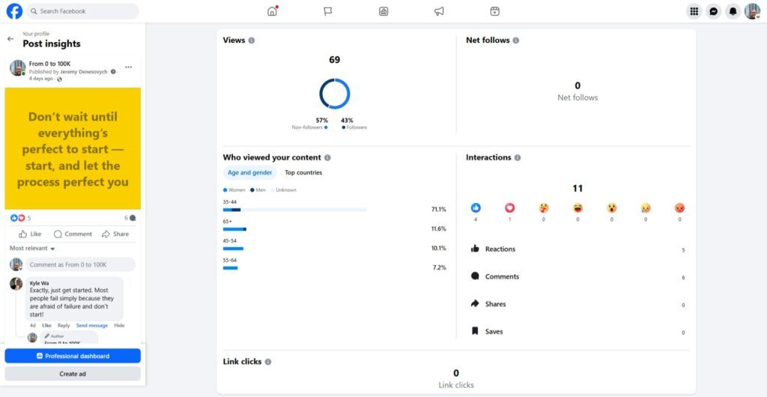
Task: Open the notifications bell icon
Action: 733,11
